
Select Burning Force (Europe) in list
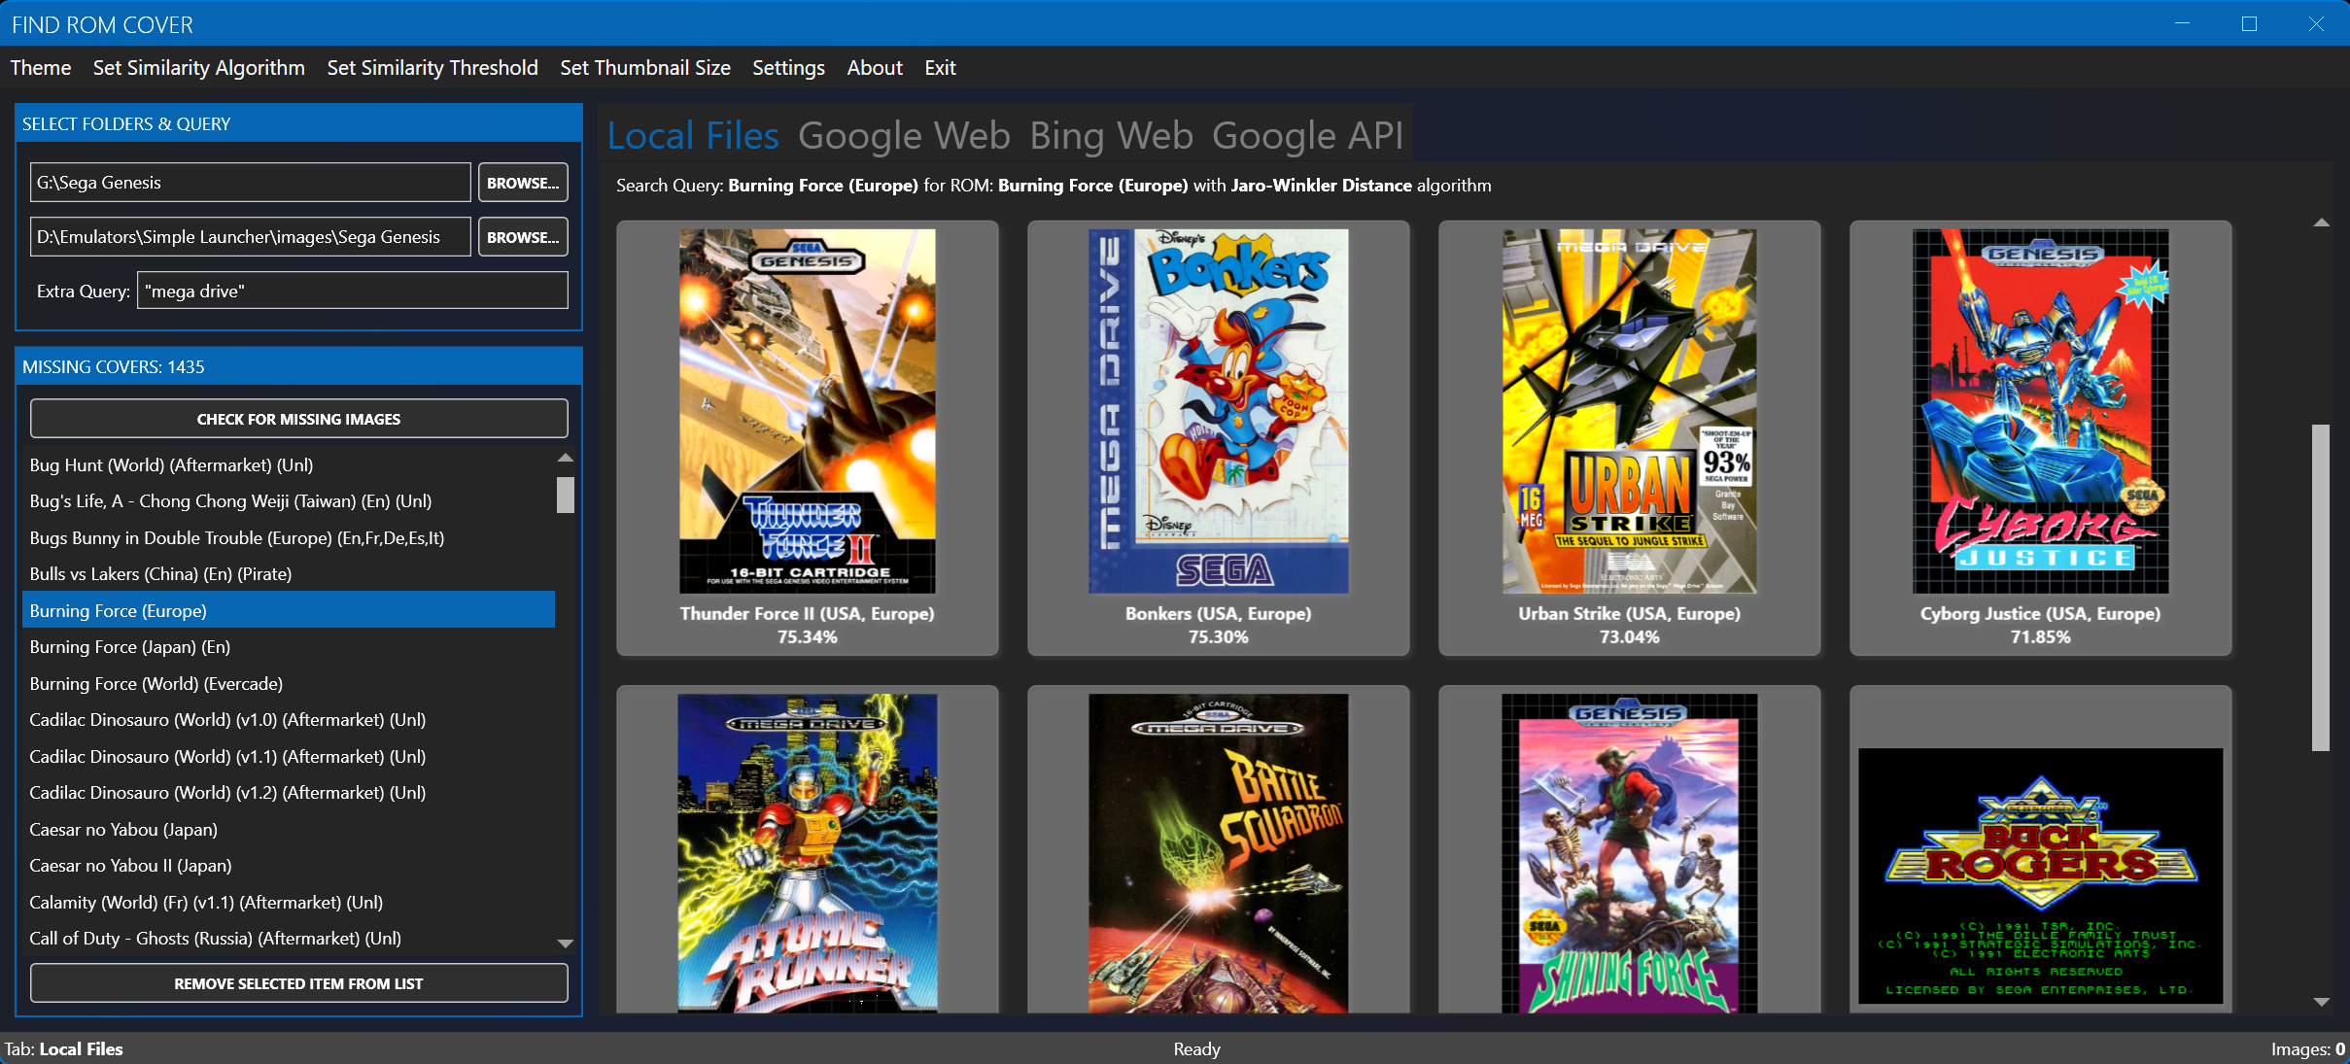point(289,611)
